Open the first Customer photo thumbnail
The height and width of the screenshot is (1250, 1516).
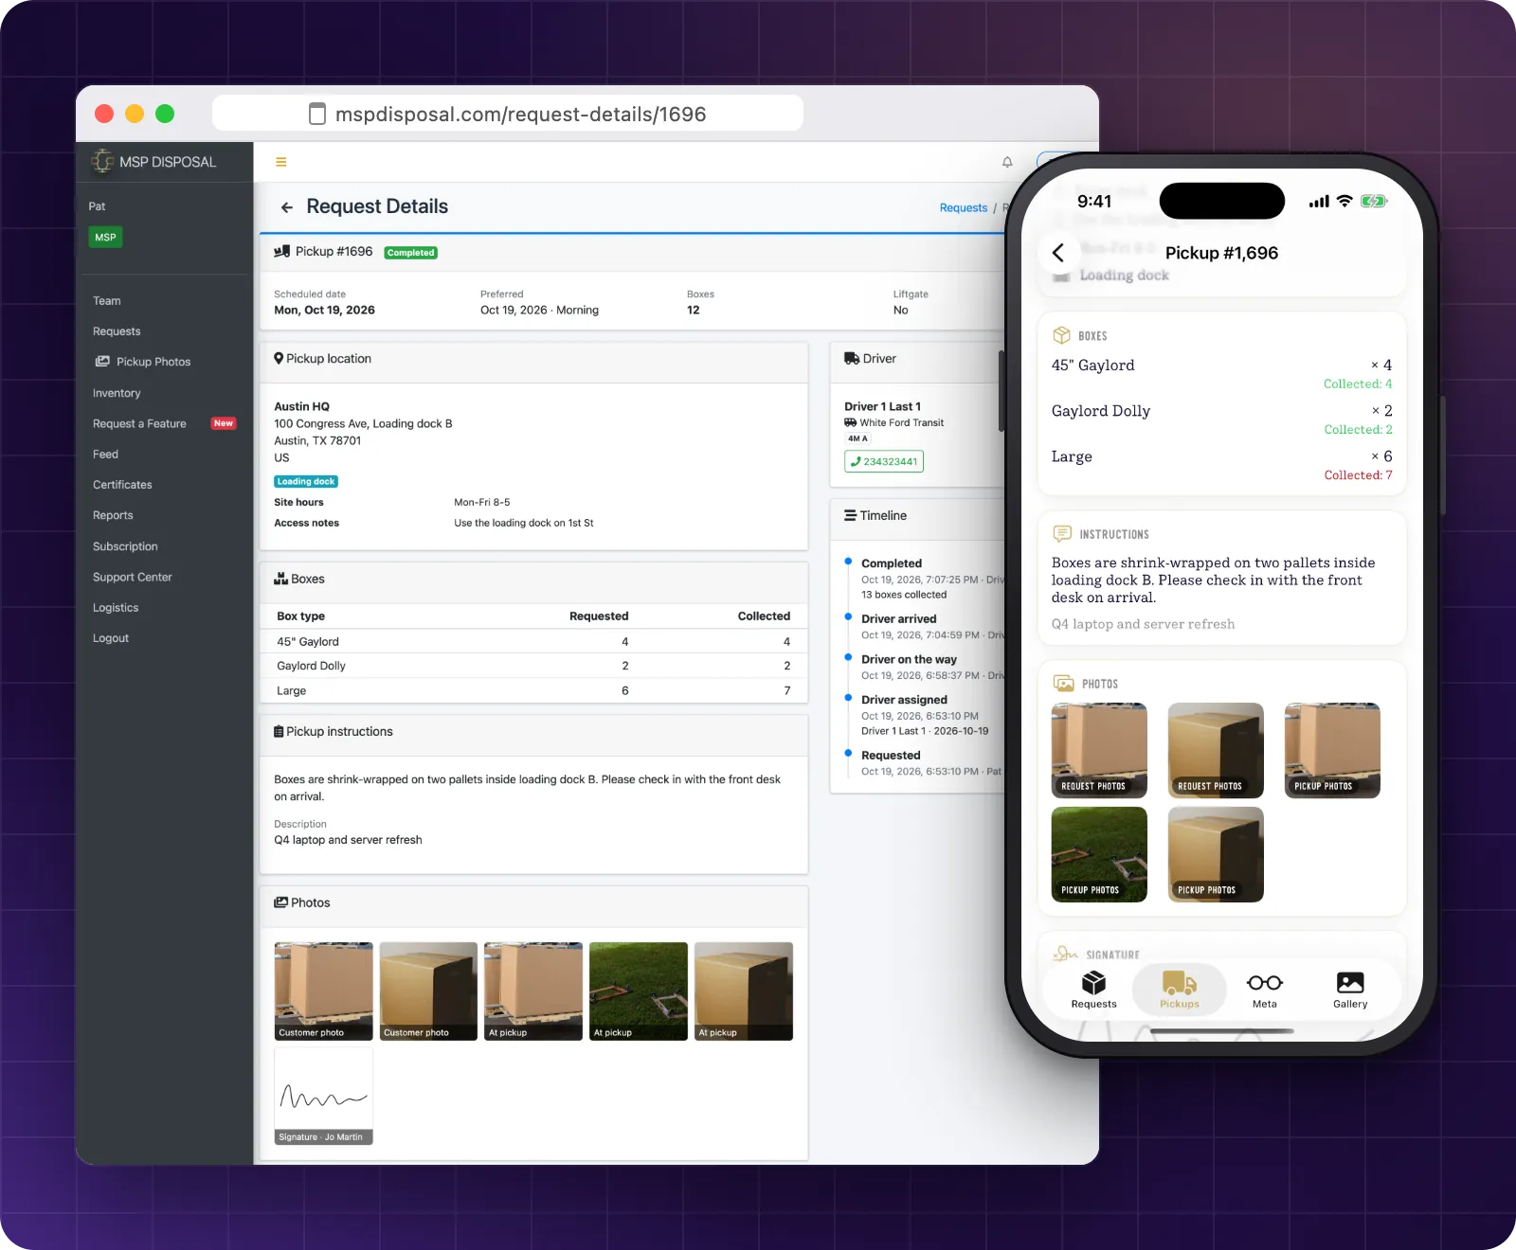pos(323,991)
